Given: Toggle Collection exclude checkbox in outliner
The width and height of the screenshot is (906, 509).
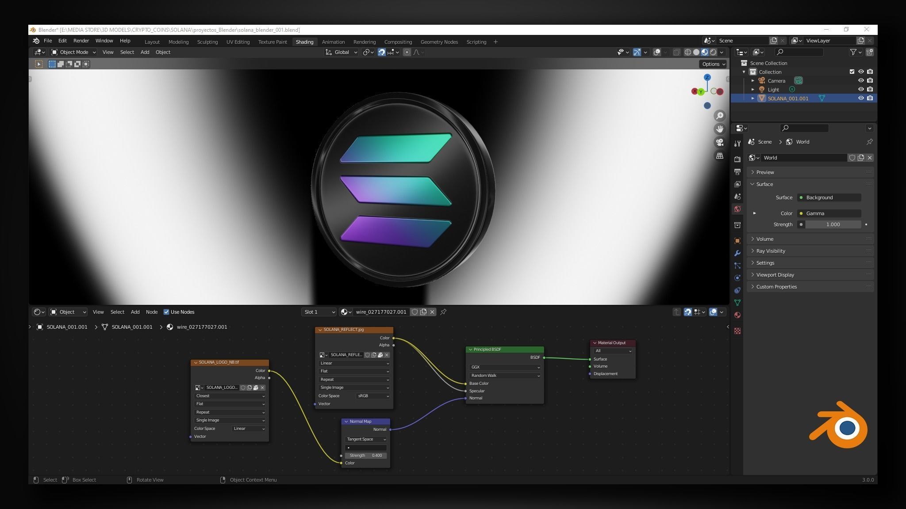Looking at the screenshot, I should tap(852, 72).
